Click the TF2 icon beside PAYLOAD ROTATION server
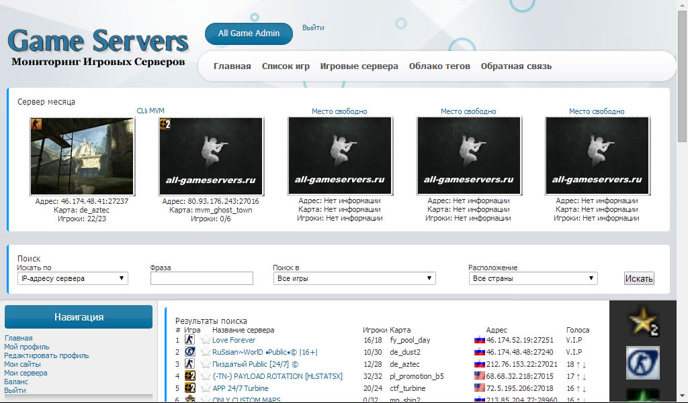Image resolution: width=688 pixels, height=403 pixels. [189, 376]
